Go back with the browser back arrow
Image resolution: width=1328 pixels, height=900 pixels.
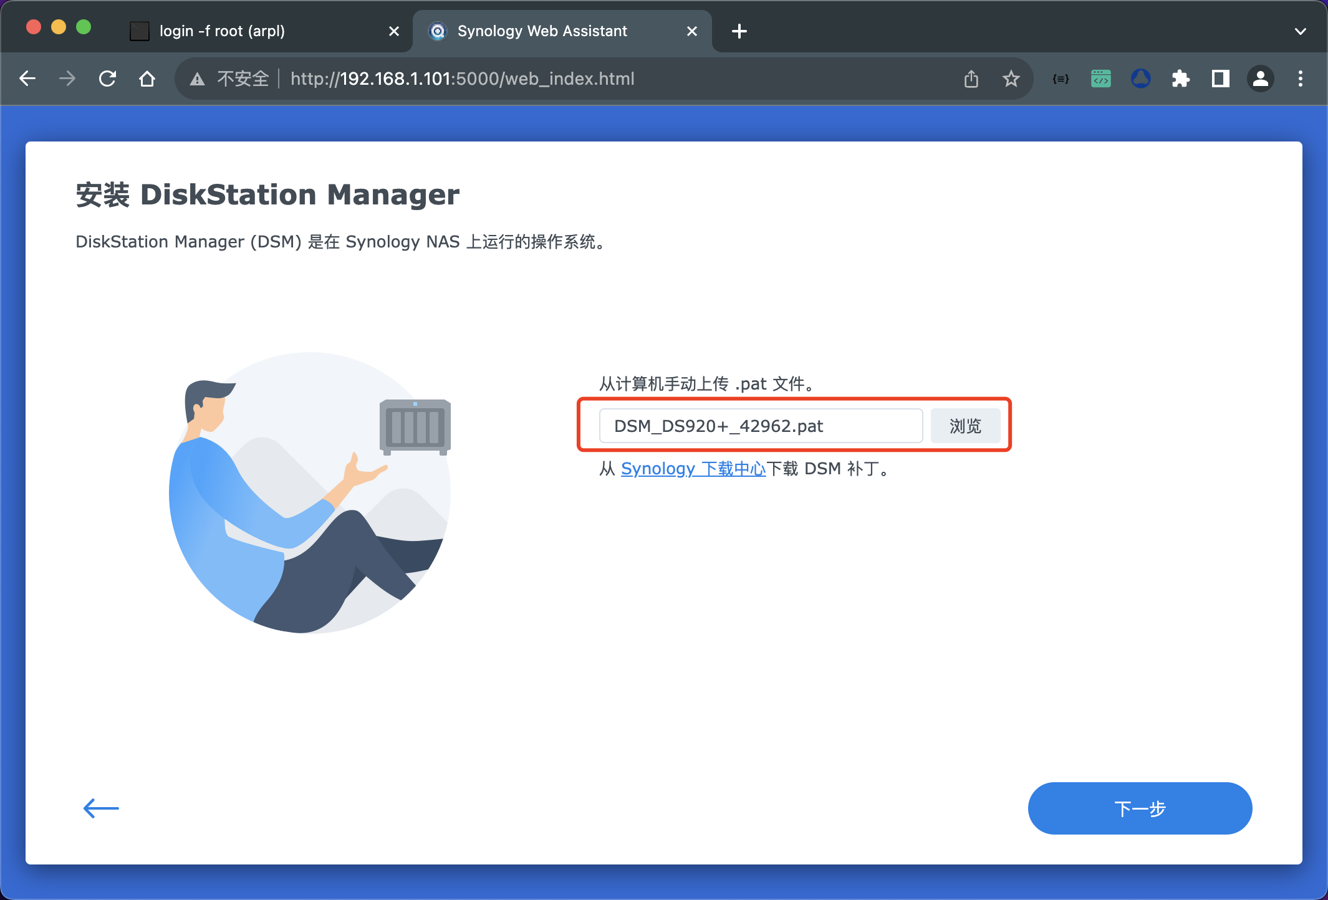(x=27, y=79)
